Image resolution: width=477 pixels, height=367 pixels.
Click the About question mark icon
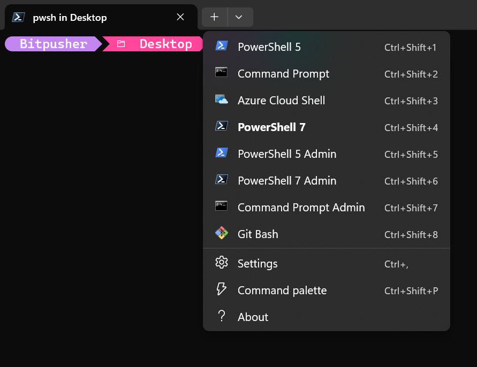click(x=222, y=316)
